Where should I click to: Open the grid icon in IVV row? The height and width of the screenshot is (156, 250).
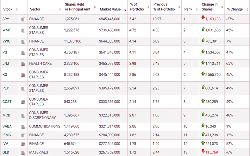coord(23,144)
